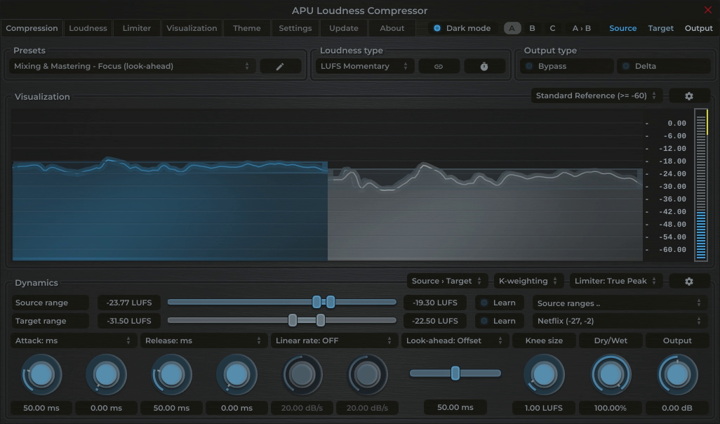Image resolution: width=720 pixels, height=424 pixels.
Task: Select snapshot B
Action: tap(531, 28)
